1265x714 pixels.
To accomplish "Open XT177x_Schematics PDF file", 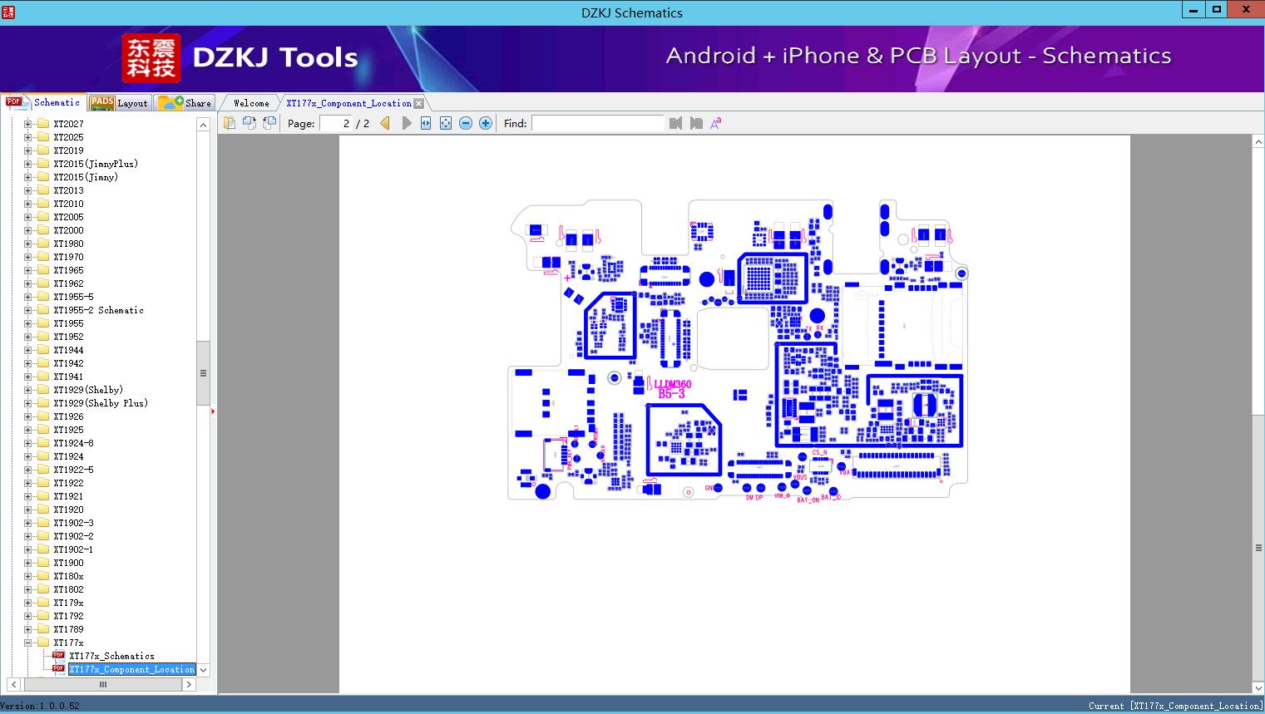I will 111,656.
